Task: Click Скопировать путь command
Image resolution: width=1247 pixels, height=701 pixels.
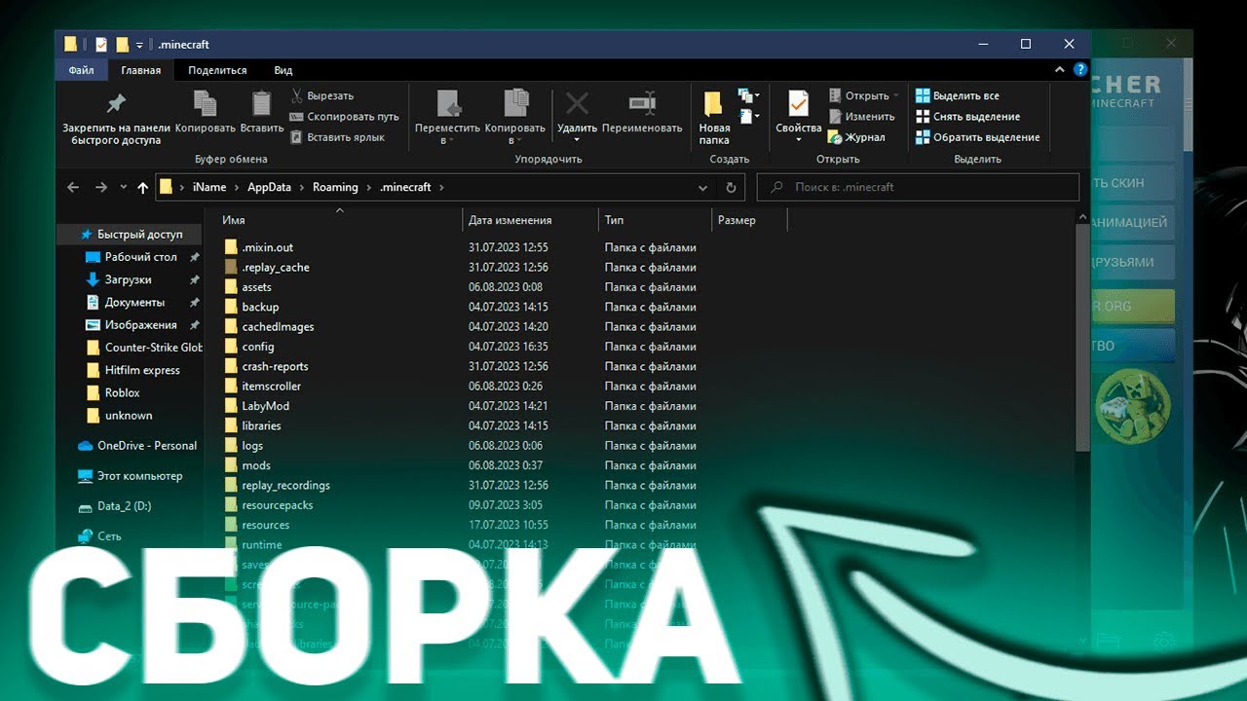Action: pos(345,117)
